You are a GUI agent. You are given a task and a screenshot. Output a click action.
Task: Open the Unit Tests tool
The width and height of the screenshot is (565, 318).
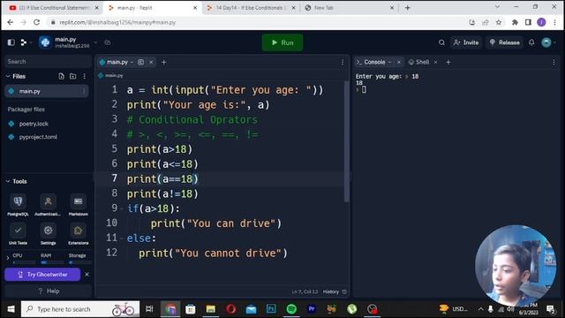tap(18, 233)
